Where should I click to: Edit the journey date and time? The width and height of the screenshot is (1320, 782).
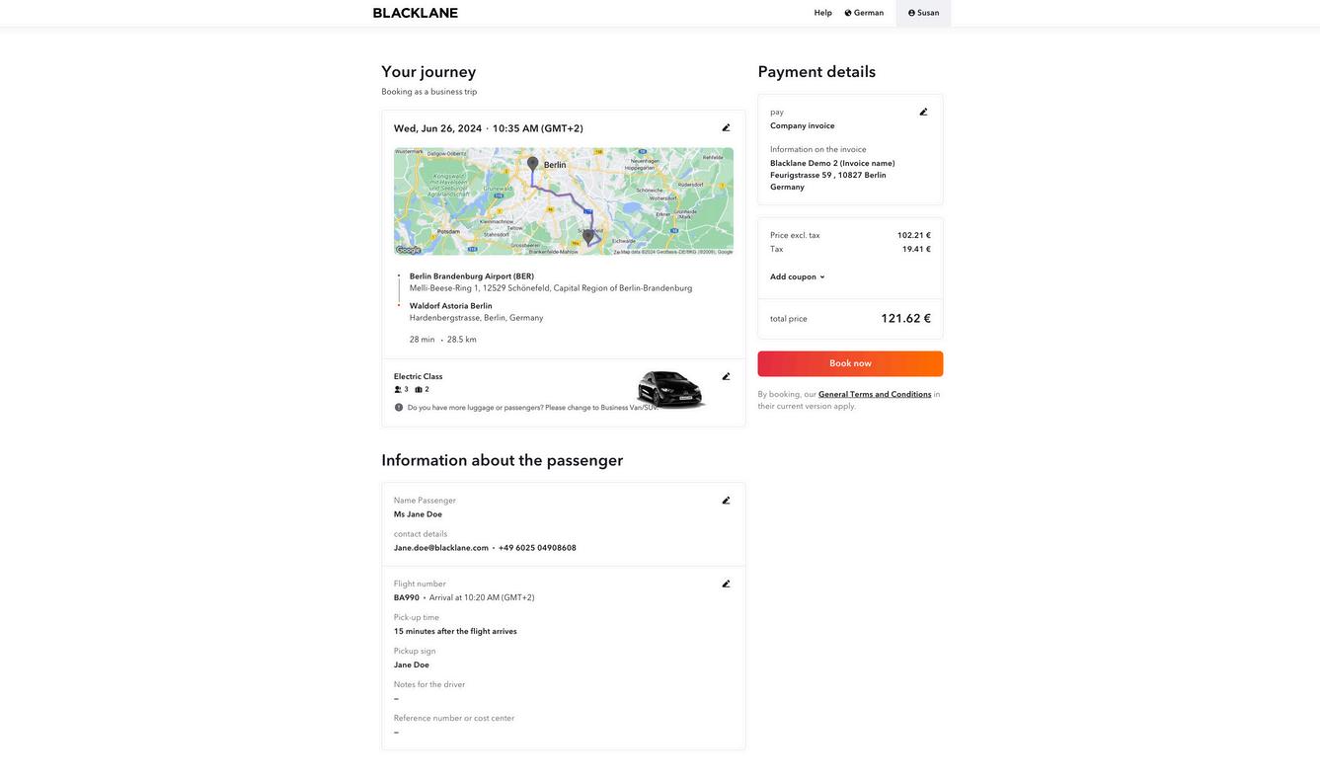pyautogui.click(x=726, y=128)
